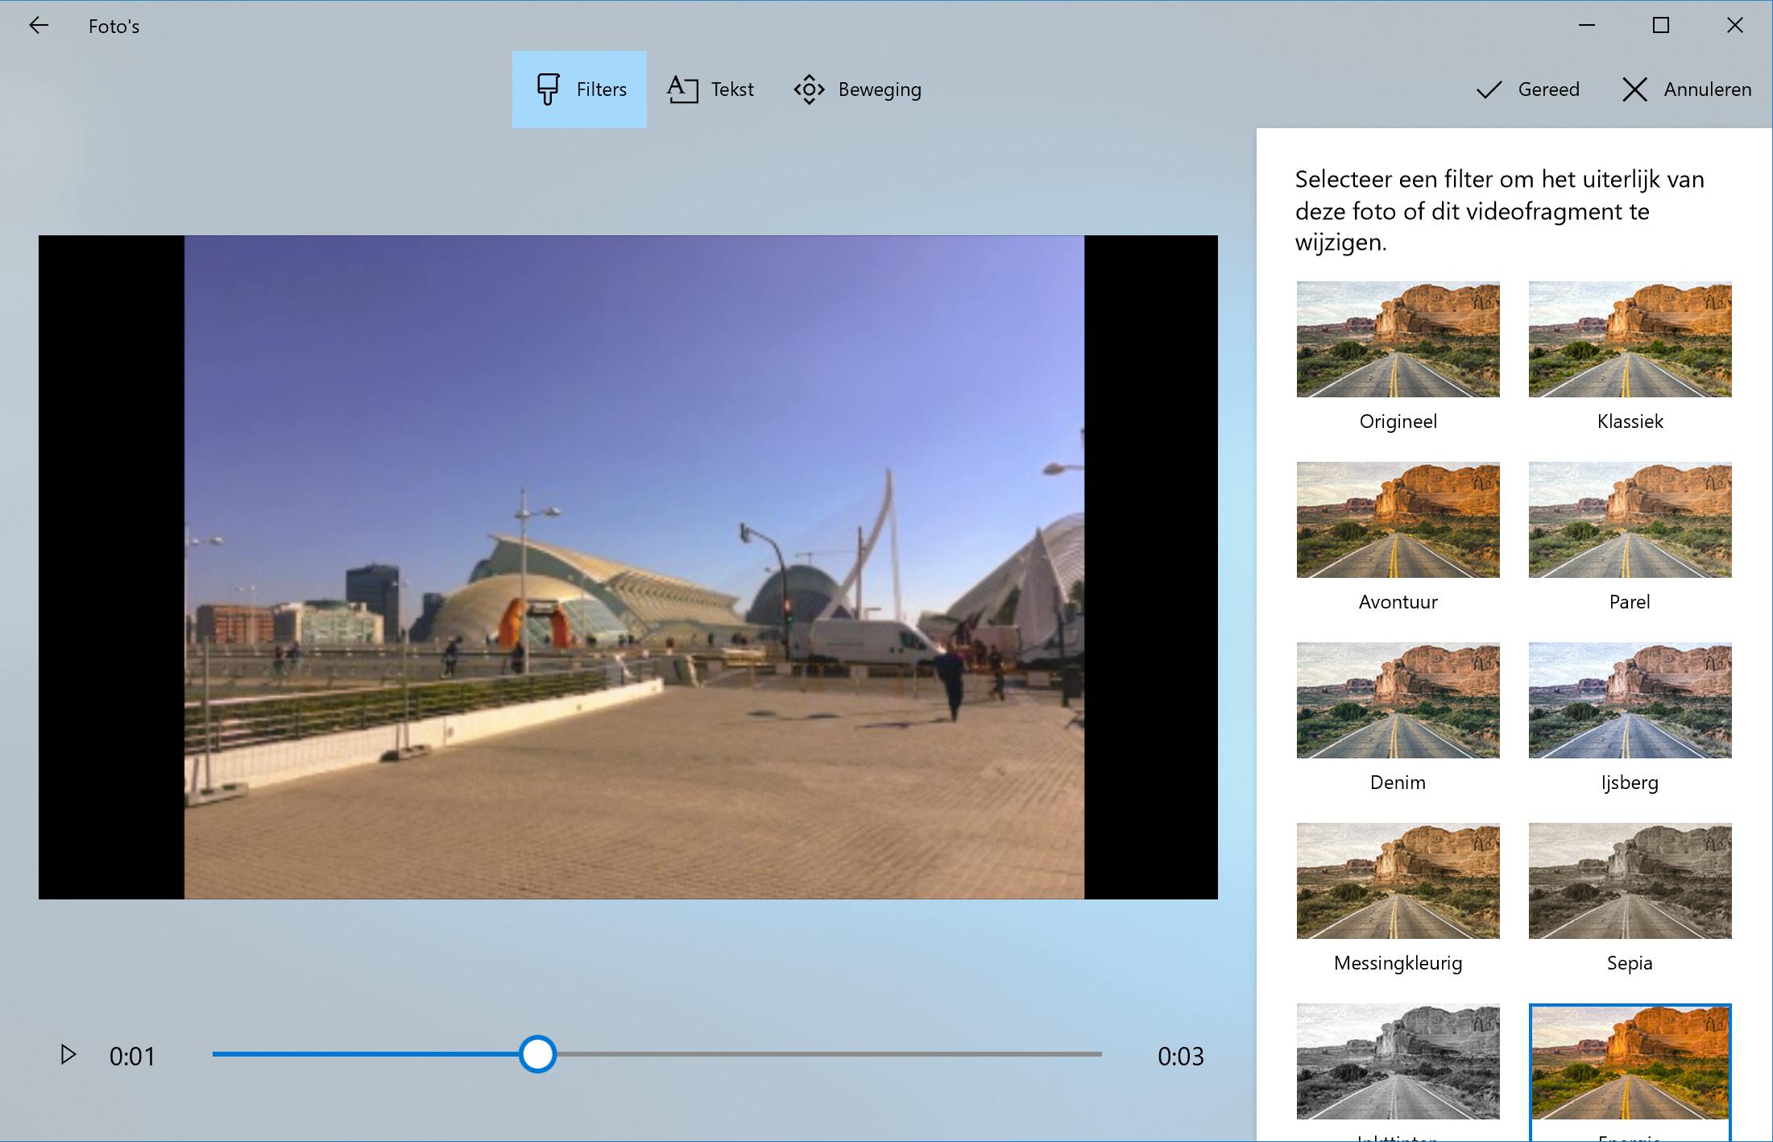Confirm with the Gereed button
The width and height of the screenshot is (1773, 1142).
[1527, 89]
